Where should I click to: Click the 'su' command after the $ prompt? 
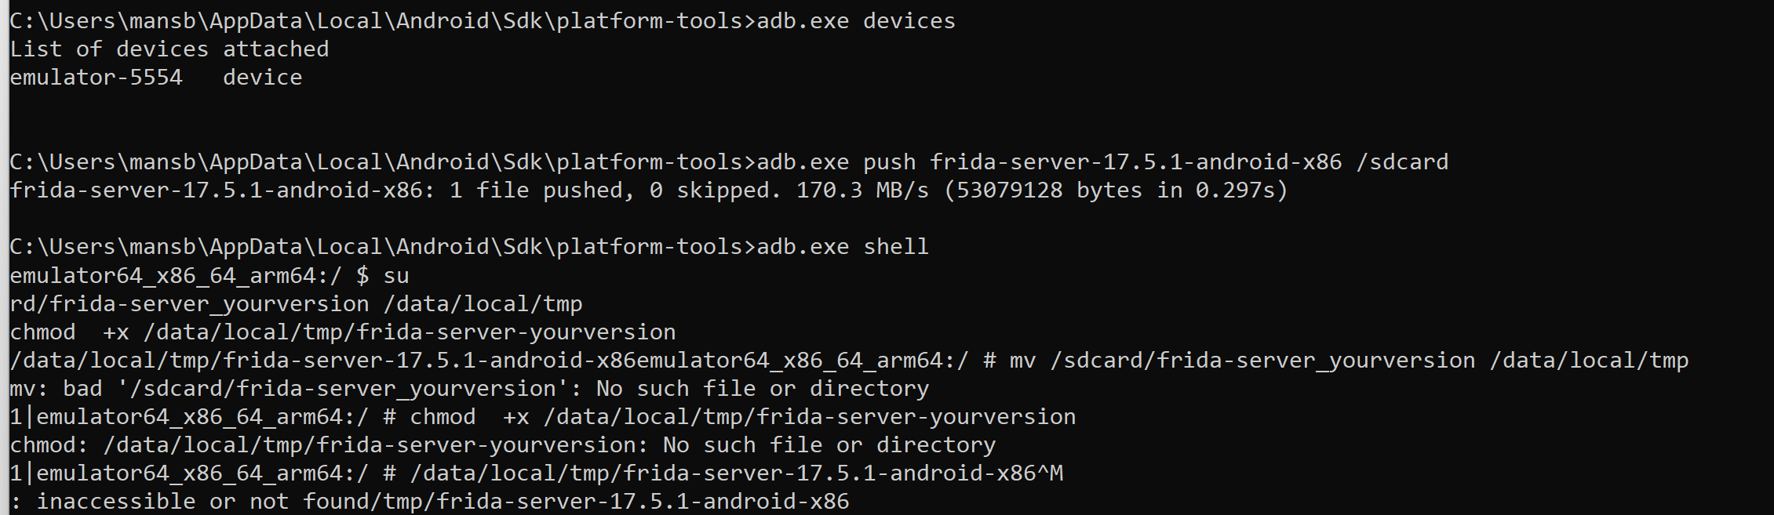pos(395,276)
